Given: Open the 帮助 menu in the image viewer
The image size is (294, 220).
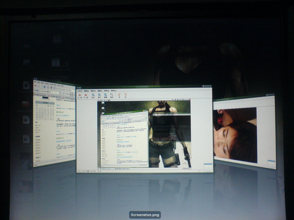Looking at the screenshot, I should tap(113, 91).
